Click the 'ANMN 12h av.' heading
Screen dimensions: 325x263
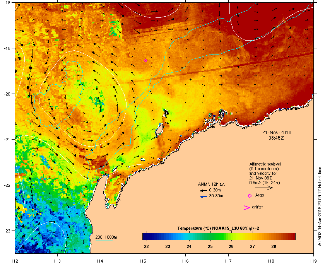(211, 184)
